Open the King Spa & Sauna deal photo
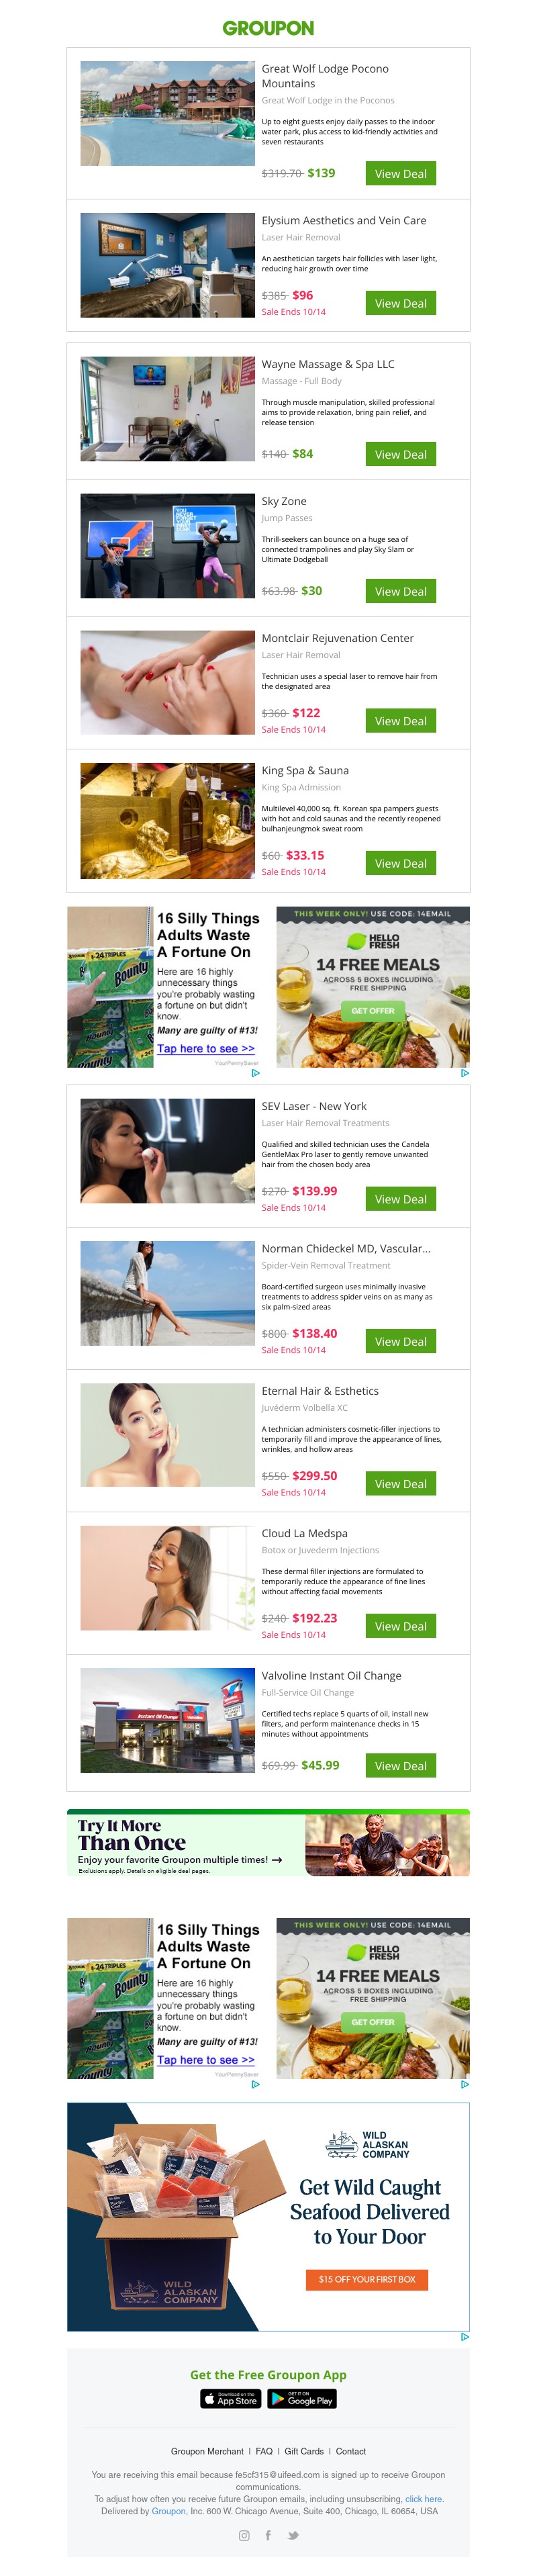Image resolution: width=537 pixels, height=2576 pixels. coord(168,821)
